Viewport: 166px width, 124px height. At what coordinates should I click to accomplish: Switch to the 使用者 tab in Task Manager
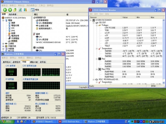click(43, 62)
